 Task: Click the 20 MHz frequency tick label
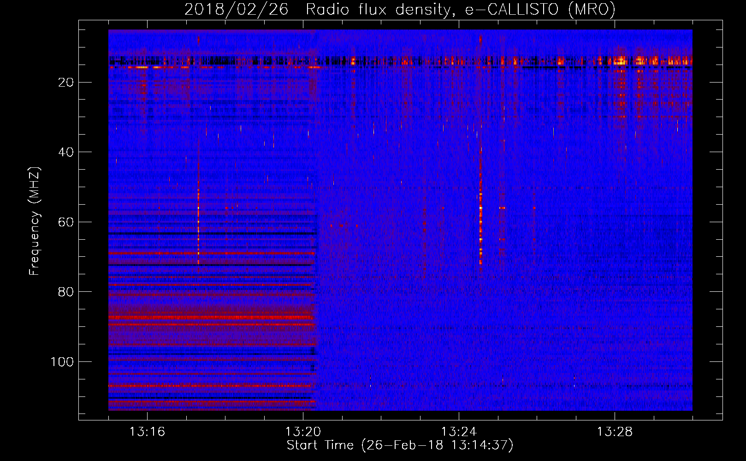click(x=66, y=83)
